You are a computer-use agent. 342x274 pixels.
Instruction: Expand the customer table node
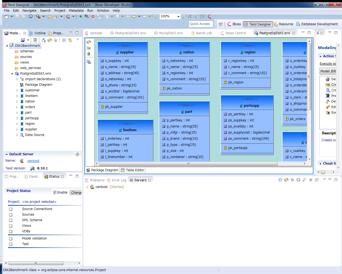point(17,90)
